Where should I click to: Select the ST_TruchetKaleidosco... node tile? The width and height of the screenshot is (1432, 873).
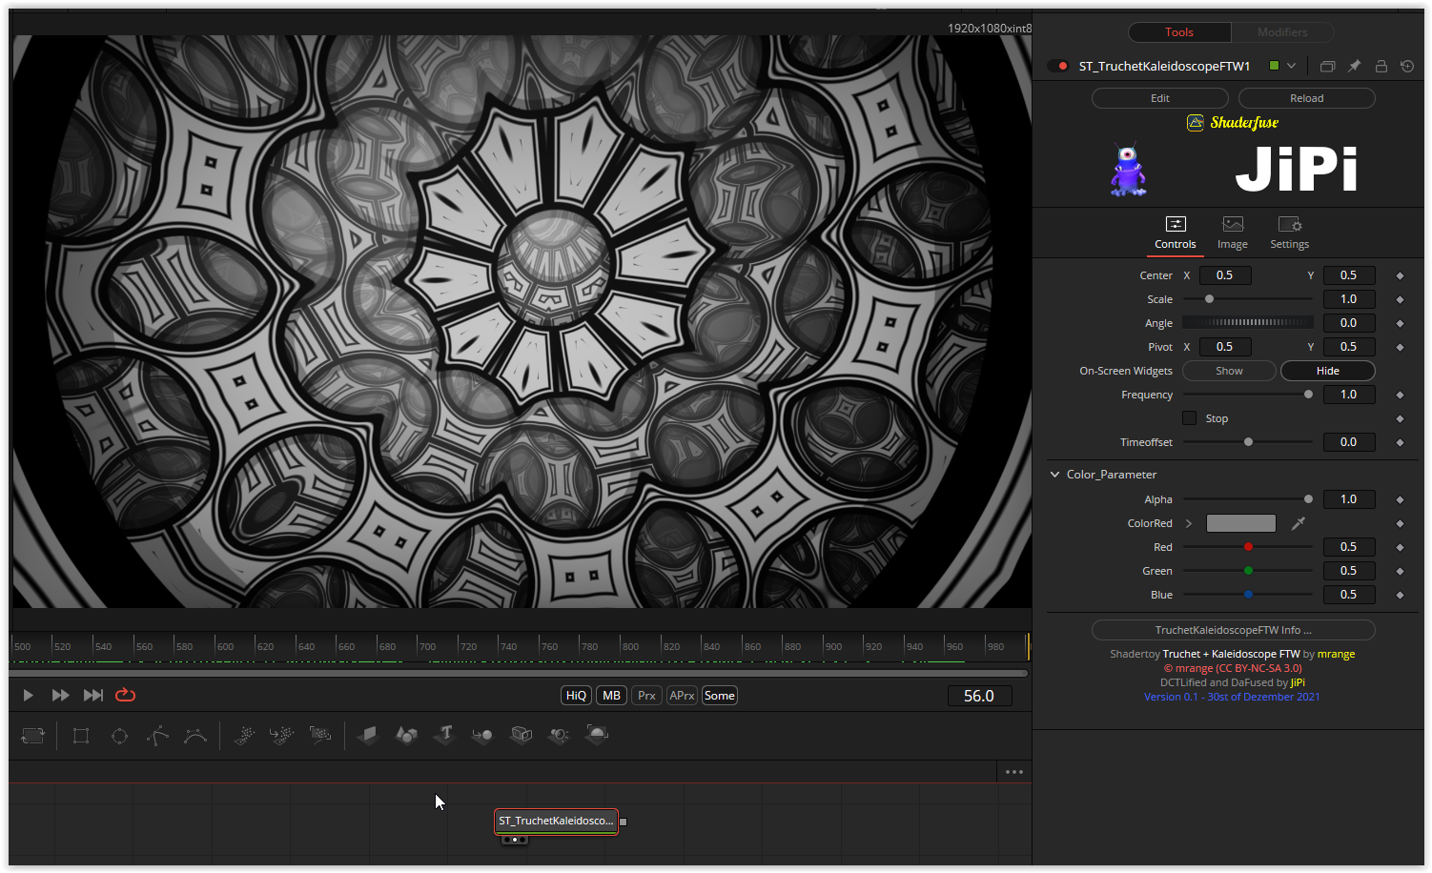[x=557, y=821]
